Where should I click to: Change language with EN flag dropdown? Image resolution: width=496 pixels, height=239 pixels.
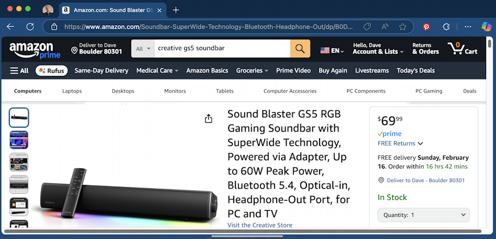tap(332, 50)
